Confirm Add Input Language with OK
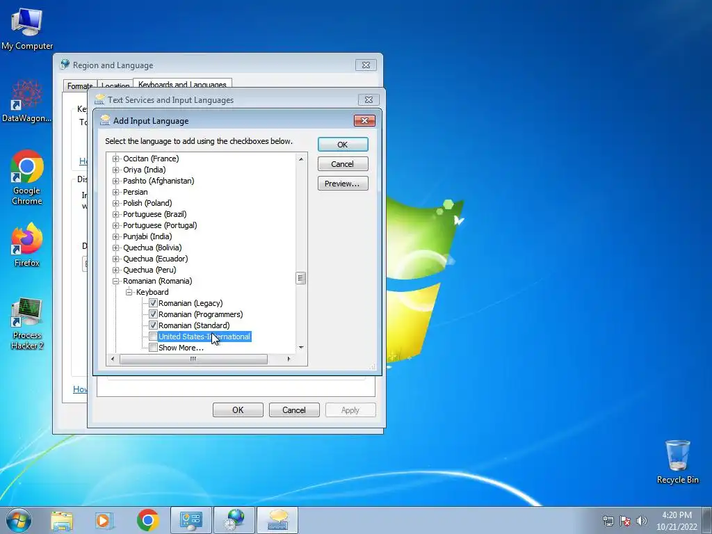This screenshot has width=712, height=534. coord(343,145)
